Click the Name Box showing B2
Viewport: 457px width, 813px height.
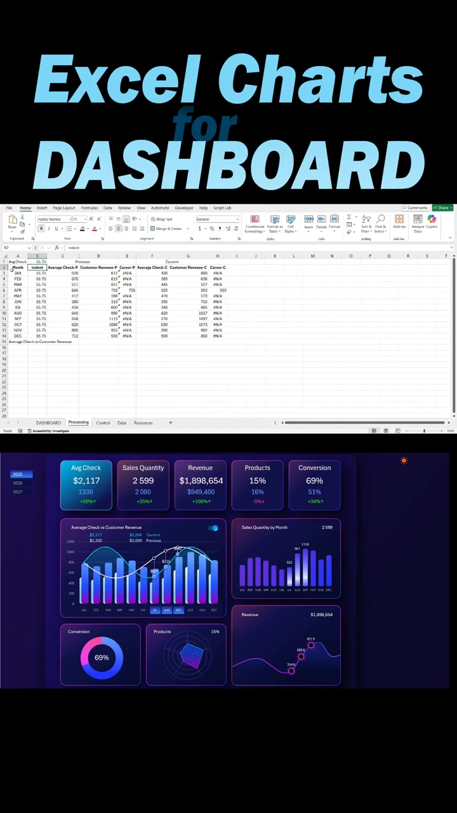17,248
